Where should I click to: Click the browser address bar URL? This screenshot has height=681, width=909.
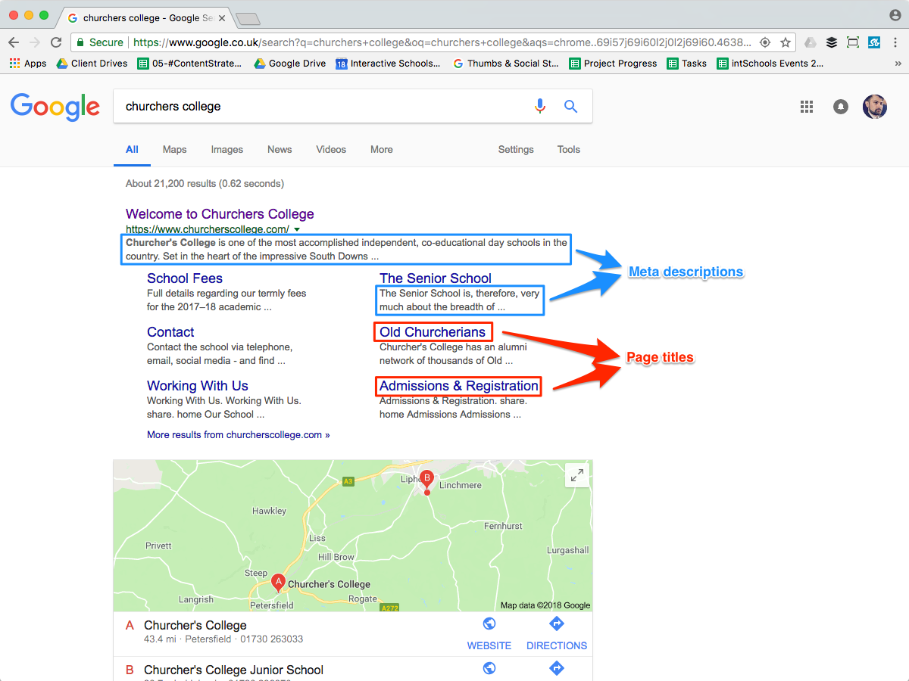tap(442, 42)
